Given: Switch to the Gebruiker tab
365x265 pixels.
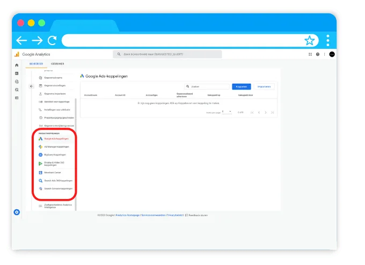Looking at the screenshot, I should 57,64.
